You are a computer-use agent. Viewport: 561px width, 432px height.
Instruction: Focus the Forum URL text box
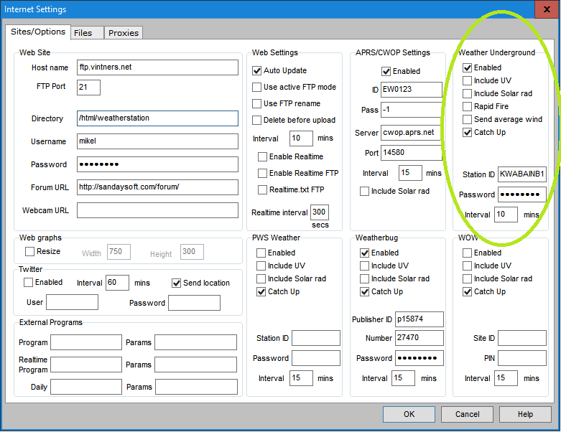[x=157, y=187]
